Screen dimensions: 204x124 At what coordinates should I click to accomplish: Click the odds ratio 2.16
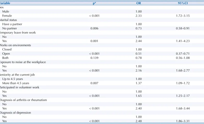click(139, 70)
